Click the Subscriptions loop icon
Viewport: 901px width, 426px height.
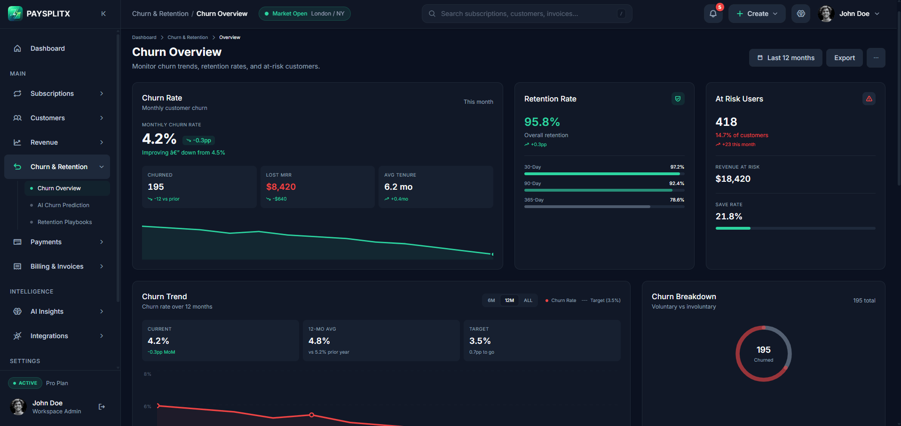click(x=17, y=93)
